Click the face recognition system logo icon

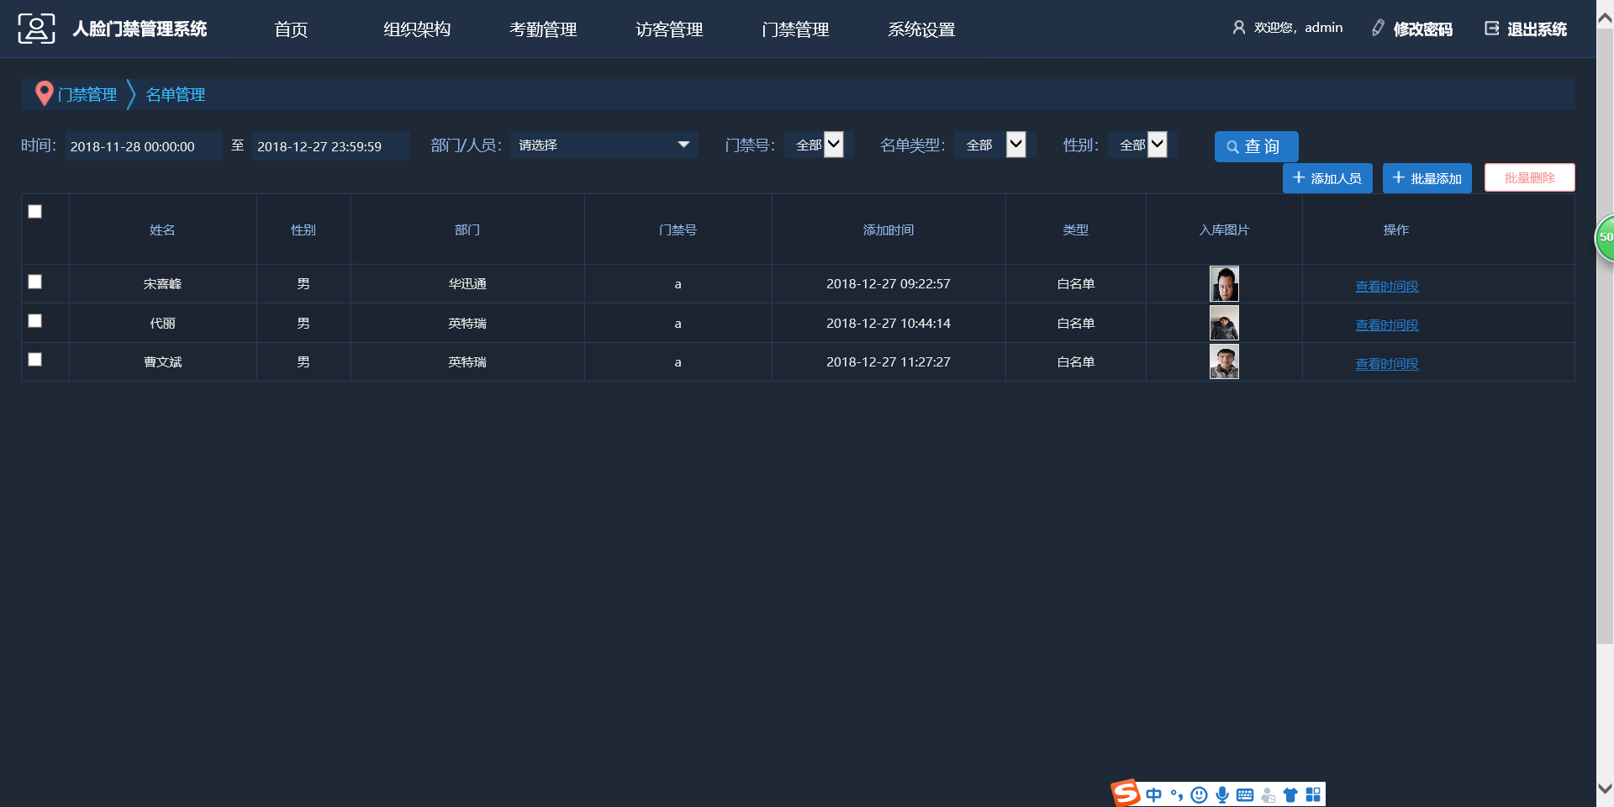pyautogui.click(x=36, y=29)
